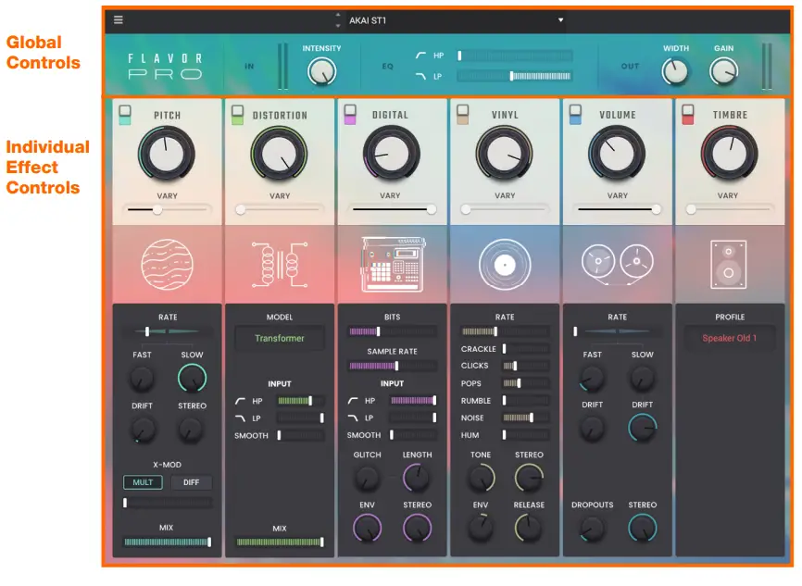Select the DIFF X-Mod button

[x=192, y=482]
